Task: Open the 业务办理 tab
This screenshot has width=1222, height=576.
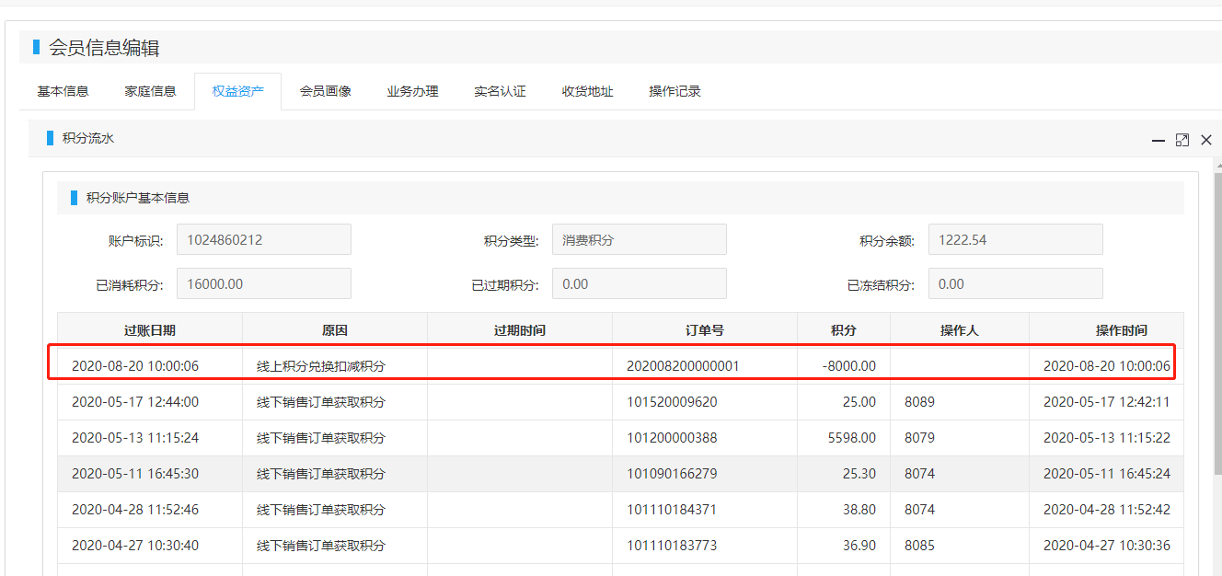Action: pyautogui.click(x=412, y=91)
